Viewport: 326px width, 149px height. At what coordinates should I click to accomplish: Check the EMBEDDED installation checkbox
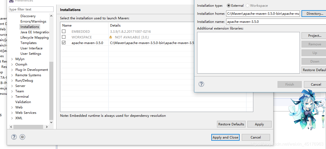point(64,31)
